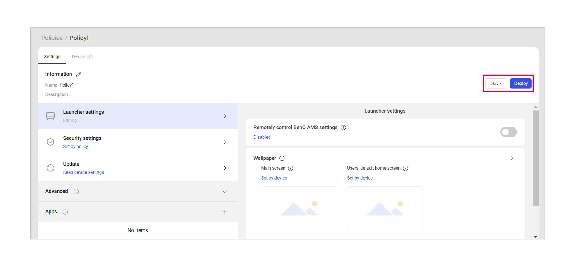This screenshot has height=265, width=575.
Task: Click info icon beside Remotely control BenQ AMS
Action: tap(343, 128)
